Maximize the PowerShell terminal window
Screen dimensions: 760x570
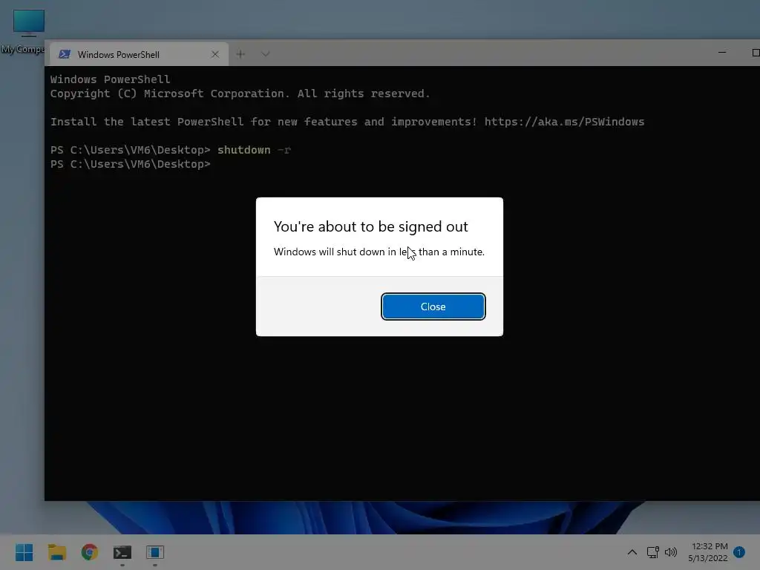(756, 53)
